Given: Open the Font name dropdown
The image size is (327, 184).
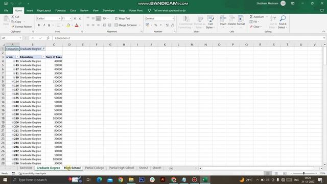Looking at the screenshot, I should (x=59, y=18).
